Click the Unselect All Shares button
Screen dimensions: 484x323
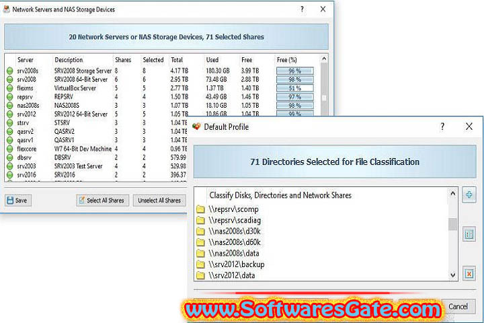coord(159,201)
